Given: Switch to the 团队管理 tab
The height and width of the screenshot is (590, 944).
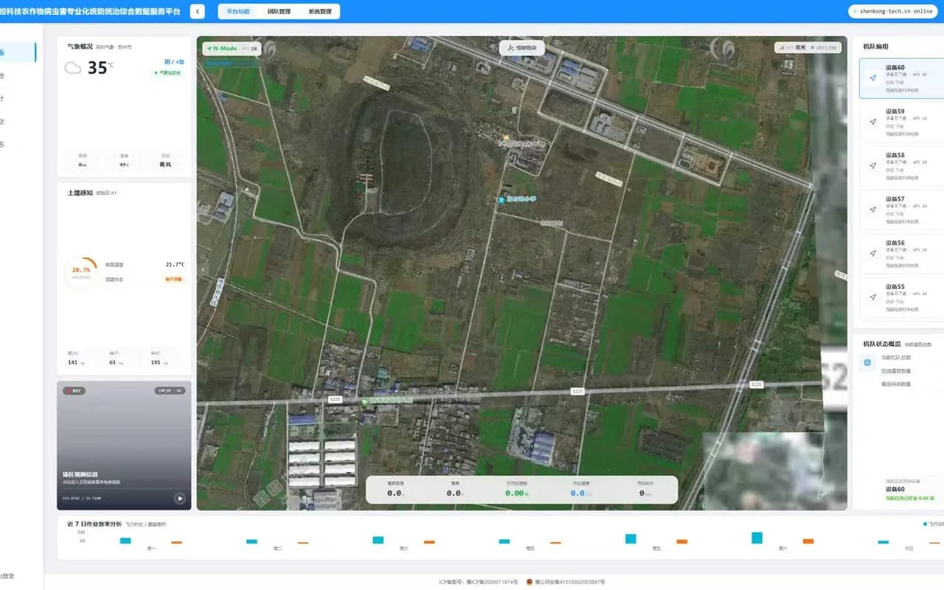Looking at the screenshot, I should [x=279, y=12].
